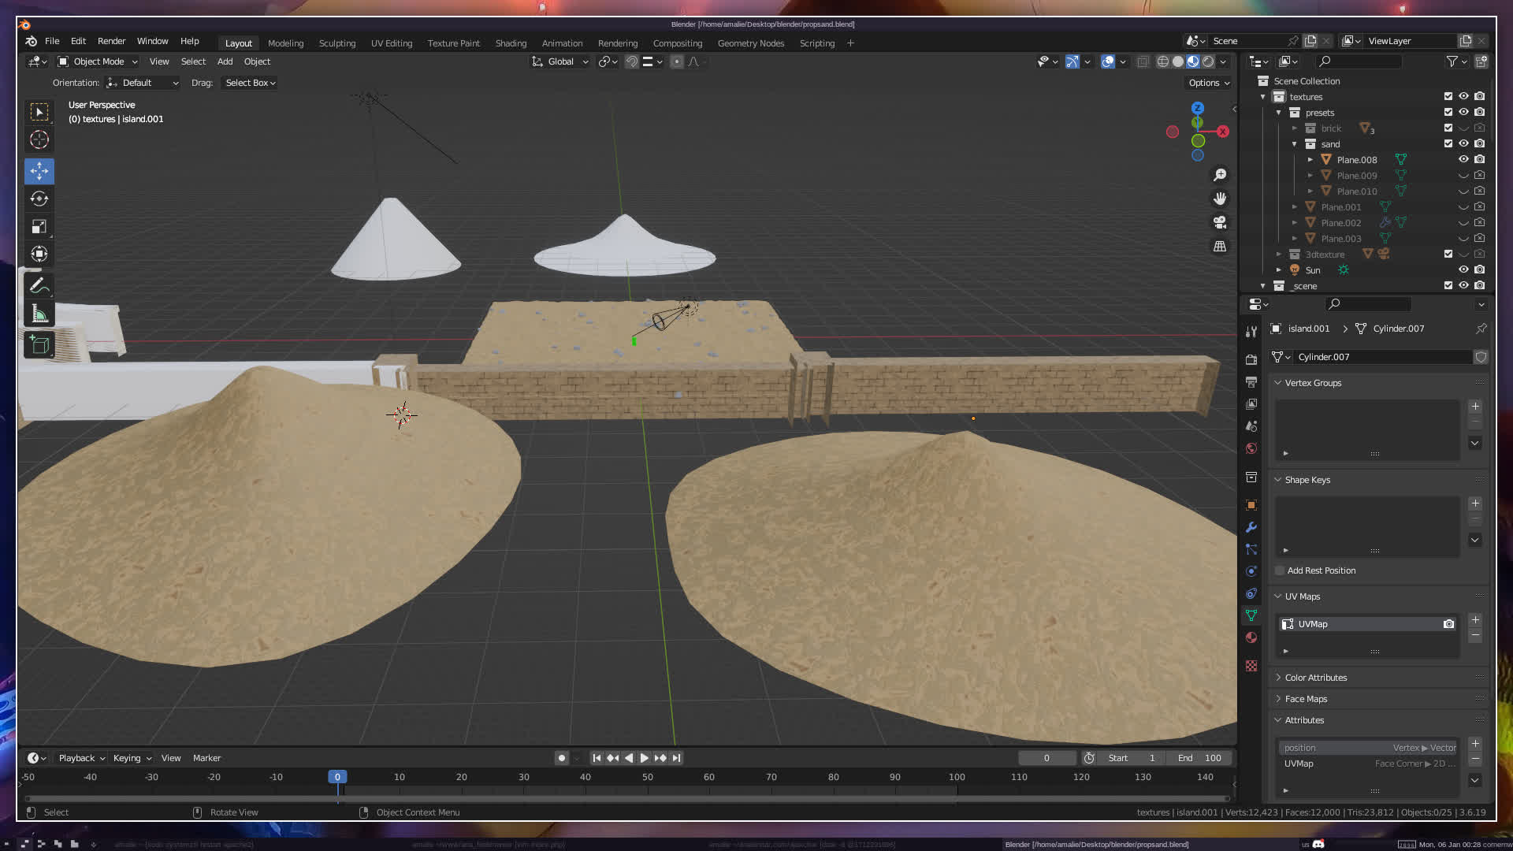The width and height of the screenshot is (1513, 851).
Task: Click the Options button in viewport header
Action: tap(1208, 83)
